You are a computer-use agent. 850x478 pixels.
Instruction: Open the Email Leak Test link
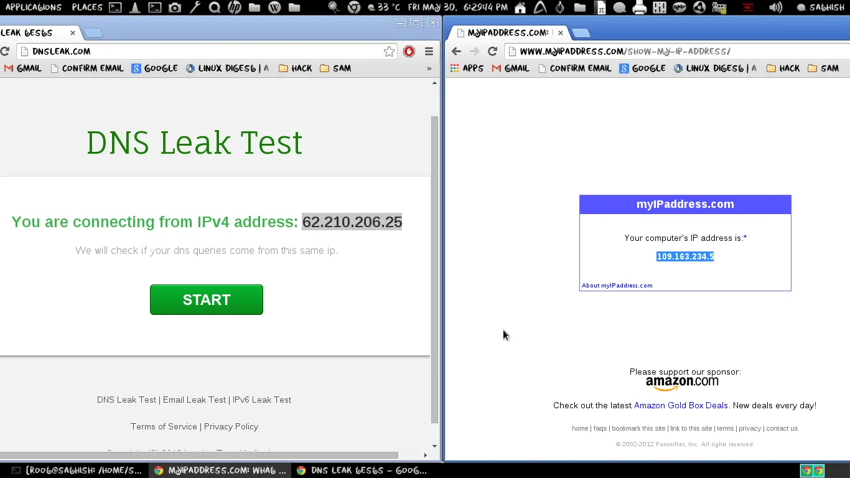tap(194, 400)
